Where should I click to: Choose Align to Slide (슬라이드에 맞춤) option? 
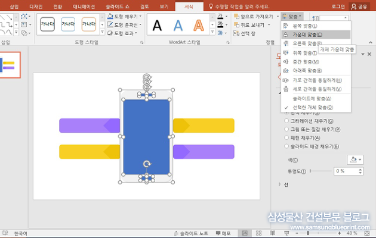[x=316, y=98]
